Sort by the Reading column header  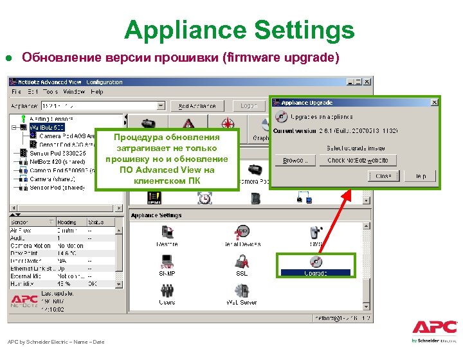point(71,222)
